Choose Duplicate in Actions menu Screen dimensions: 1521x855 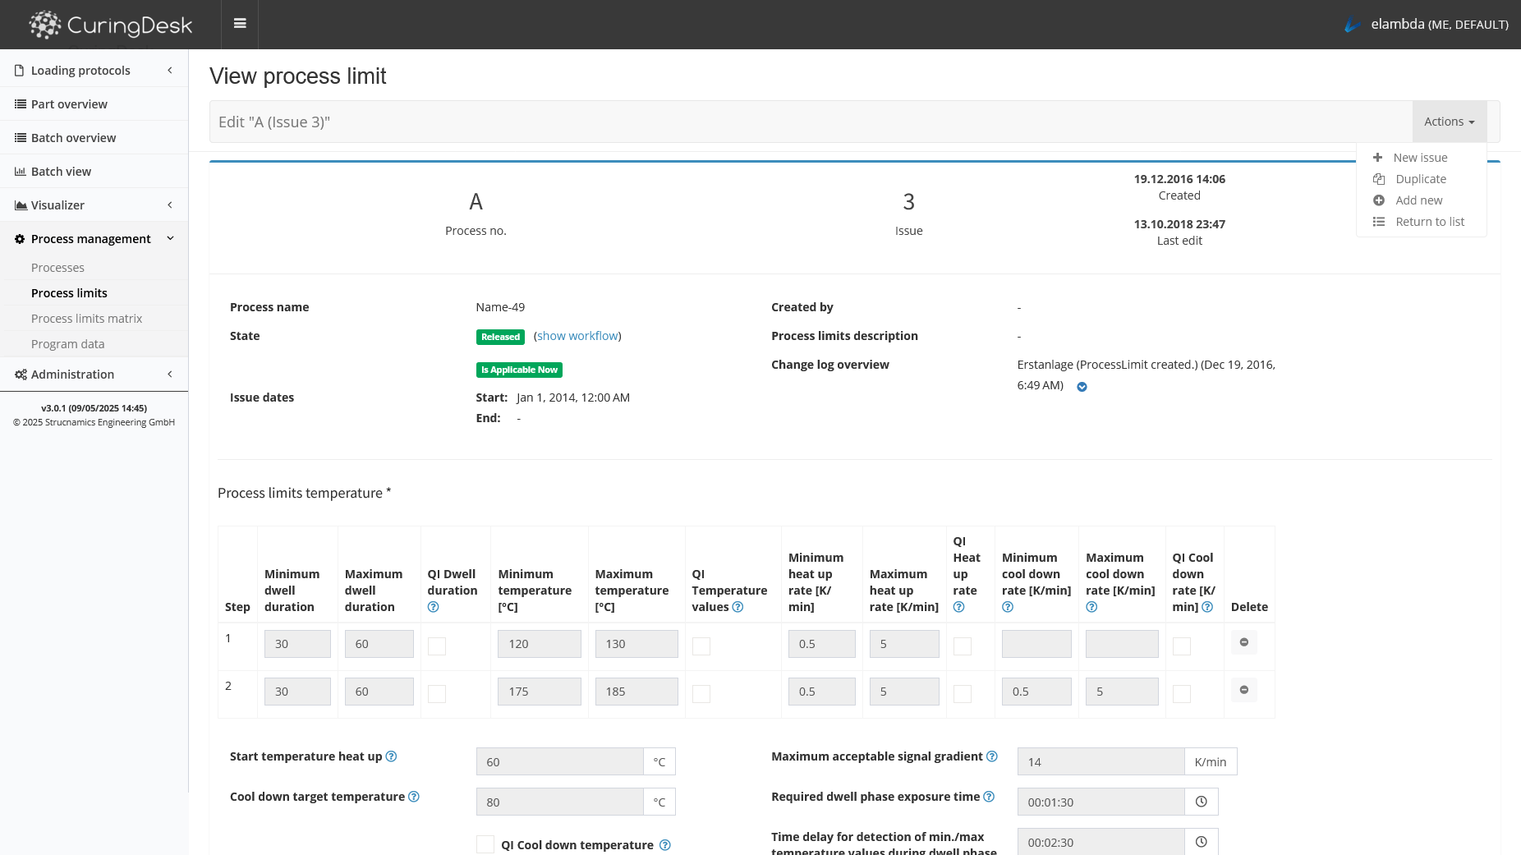pos(1420,179)
